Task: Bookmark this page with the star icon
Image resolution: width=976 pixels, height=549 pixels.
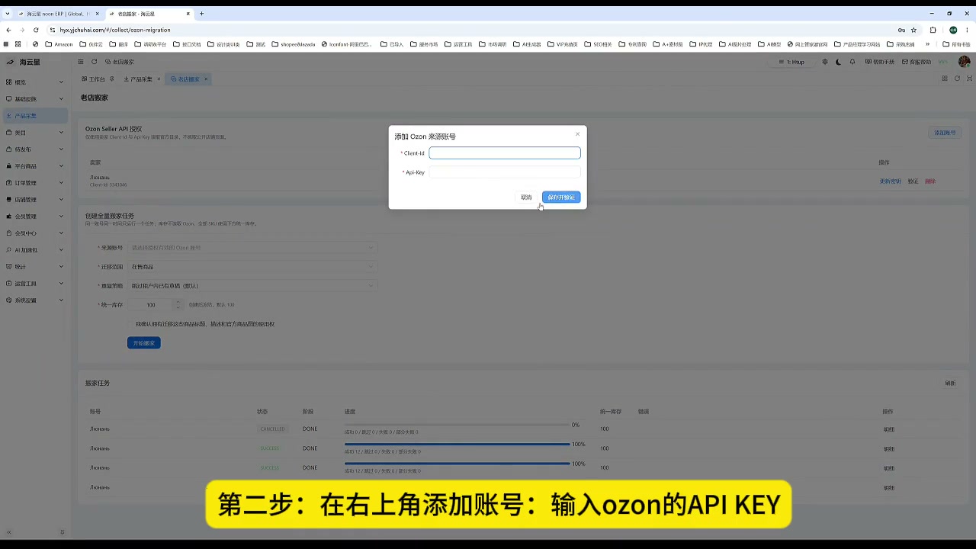Action: click(913, 30)
